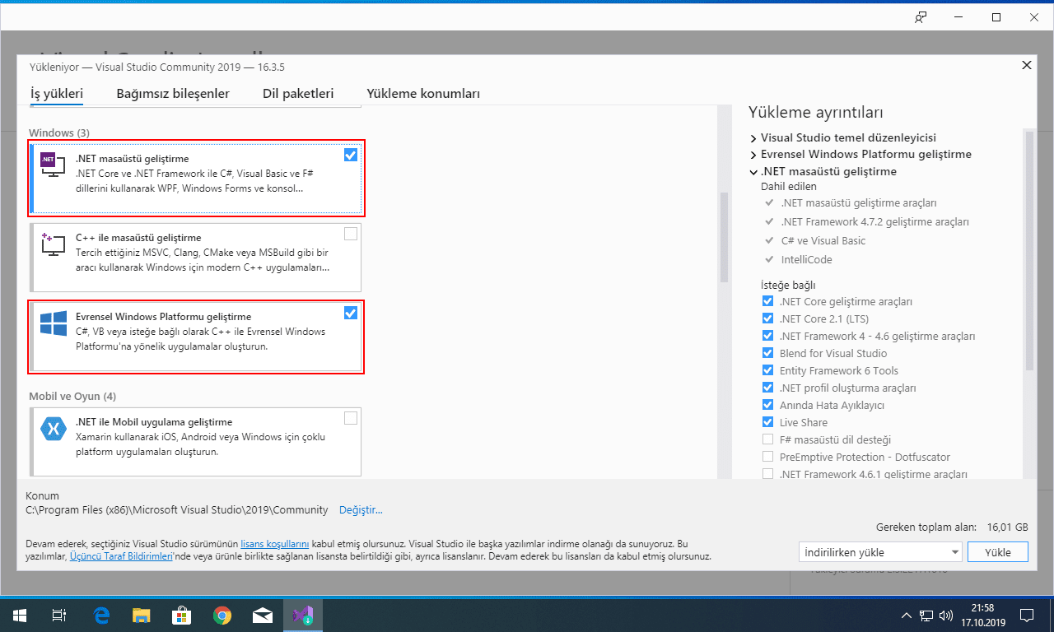
Task: Show hidden system tray icons
Action: click(907, 615)
